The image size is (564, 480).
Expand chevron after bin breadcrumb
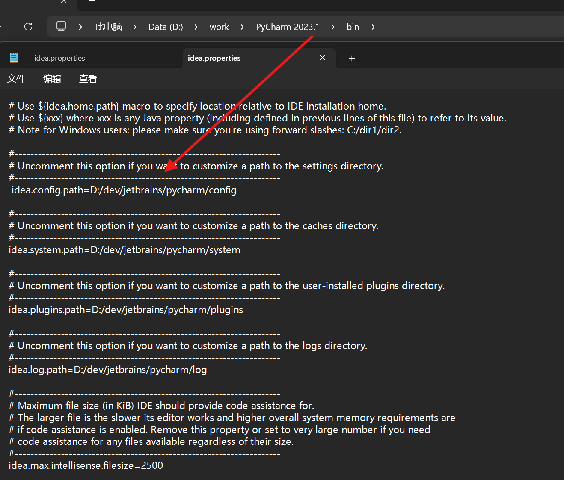point(373,27)
